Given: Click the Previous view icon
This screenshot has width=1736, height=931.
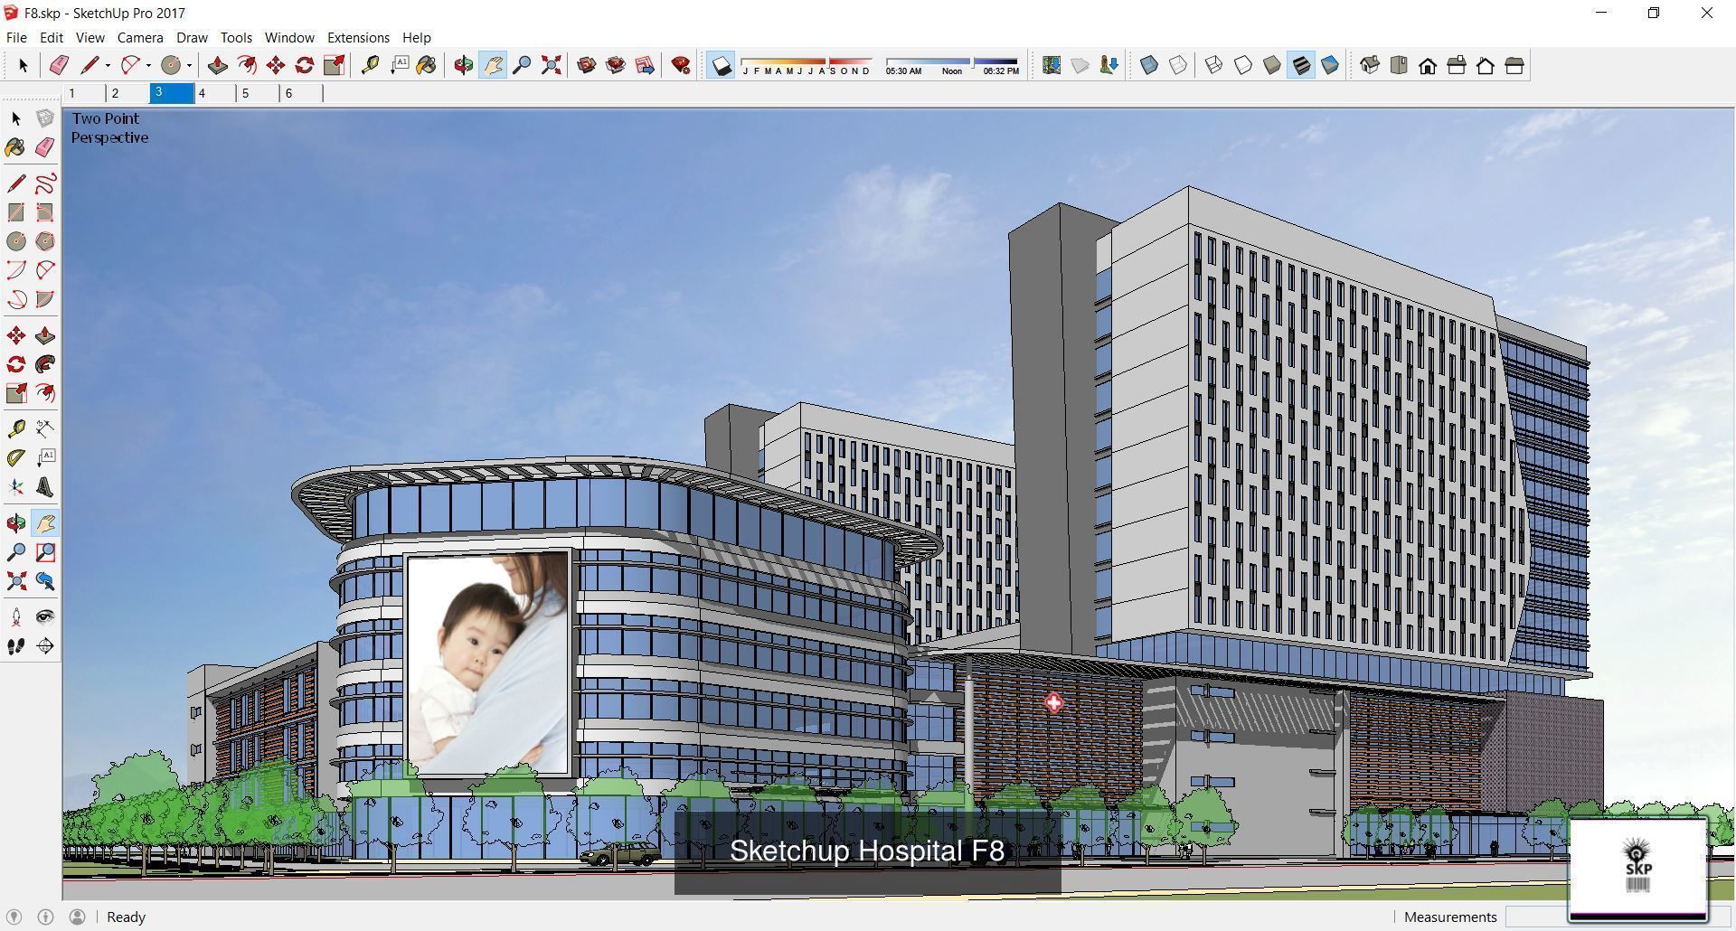Looking at the screenshot, I should (x=45, y=581).
